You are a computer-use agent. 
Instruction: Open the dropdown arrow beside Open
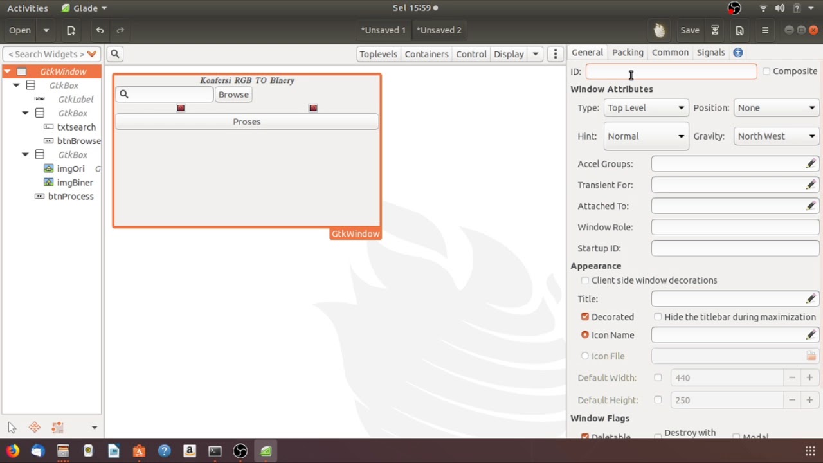tap(46, 30)
